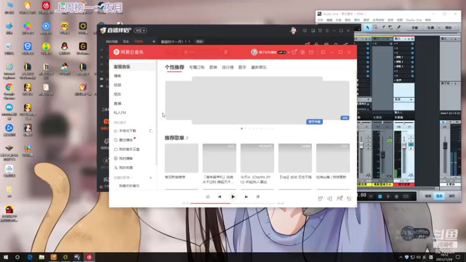Open the Windows Start menu
Screen dimensions: 466x262
point(6,257)
